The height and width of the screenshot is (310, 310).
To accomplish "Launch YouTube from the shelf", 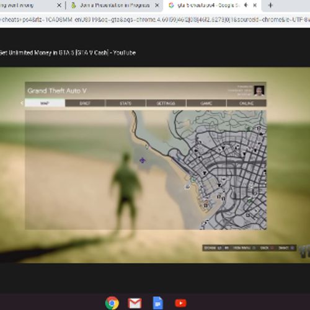I will pyautogui.click(x=180, y=303).
